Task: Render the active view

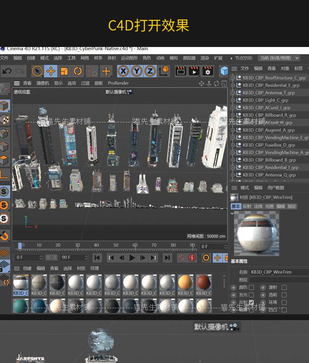Action: pyautogui.click(x=181, y=71)
